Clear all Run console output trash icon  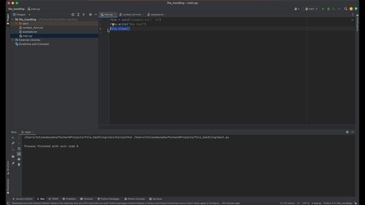coord(19,165)
